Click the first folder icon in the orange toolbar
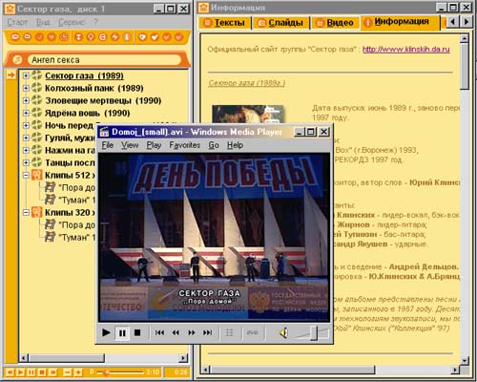This screenshot has height=382, width=477. (x=15, y=37)
